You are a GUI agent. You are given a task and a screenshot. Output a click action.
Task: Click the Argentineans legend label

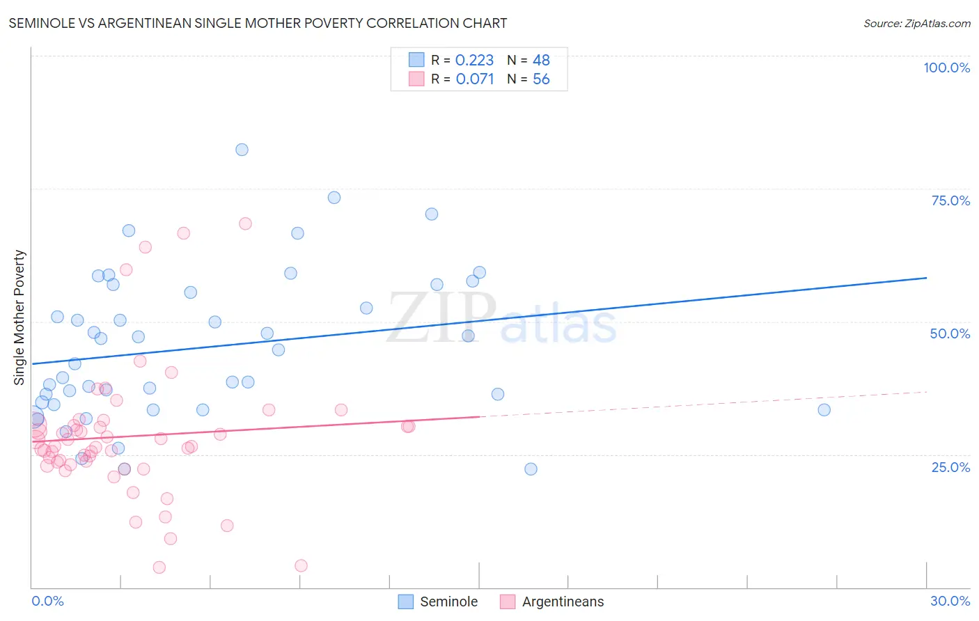point(563,602)
